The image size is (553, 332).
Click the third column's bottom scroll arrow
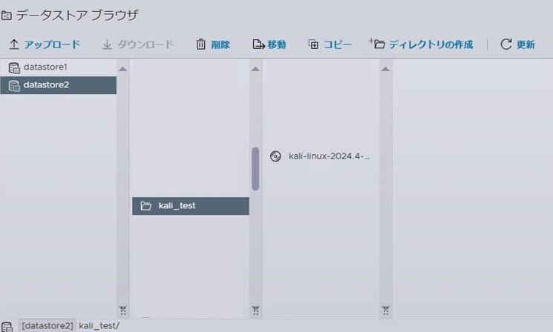tap(385, 311)
